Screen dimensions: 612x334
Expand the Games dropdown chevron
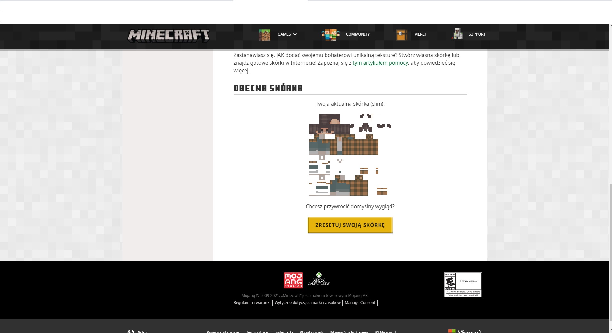coord(295,34)
